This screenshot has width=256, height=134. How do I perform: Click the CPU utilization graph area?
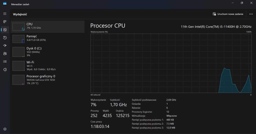coord(171,63)
